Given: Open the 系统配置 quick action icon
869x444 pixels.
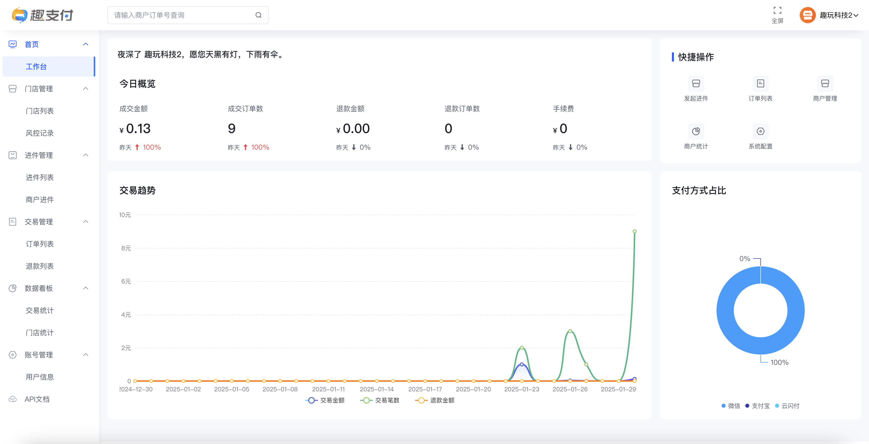Looking at the screenshot, I should click(760, 131).
